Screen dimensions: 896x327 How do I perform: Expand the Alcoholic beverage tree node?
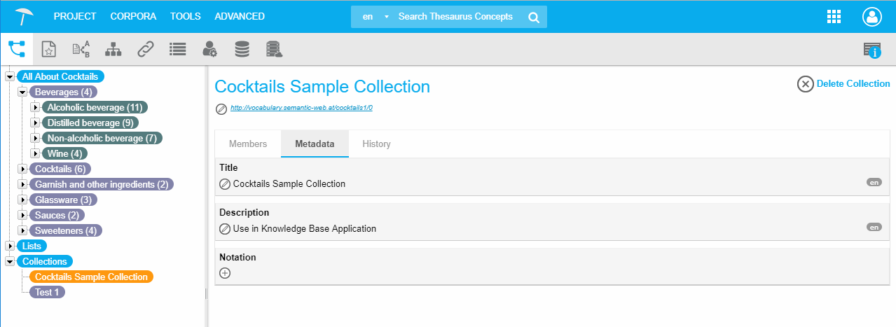pyautogui.click(x=36, y=108)
